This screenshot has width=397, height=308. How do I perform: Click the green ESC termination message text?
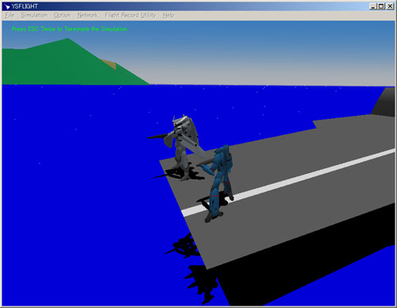69,29
